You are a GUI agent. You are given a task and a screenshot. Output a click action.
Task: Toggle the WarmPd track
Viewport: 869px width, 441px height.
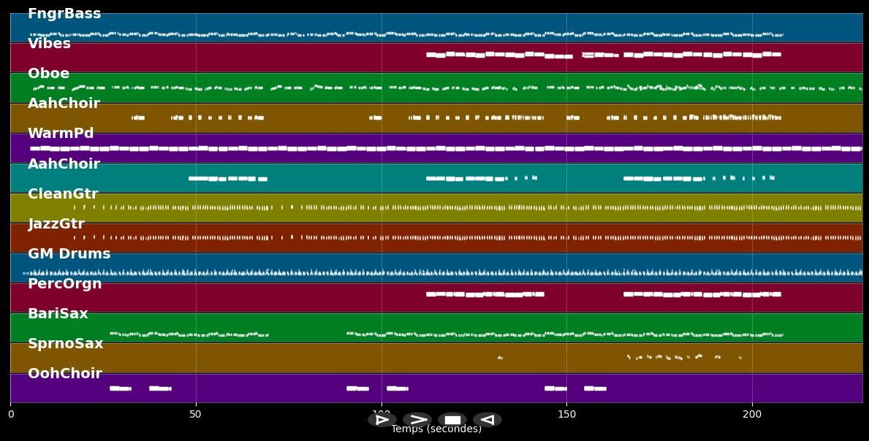[61, 133]
